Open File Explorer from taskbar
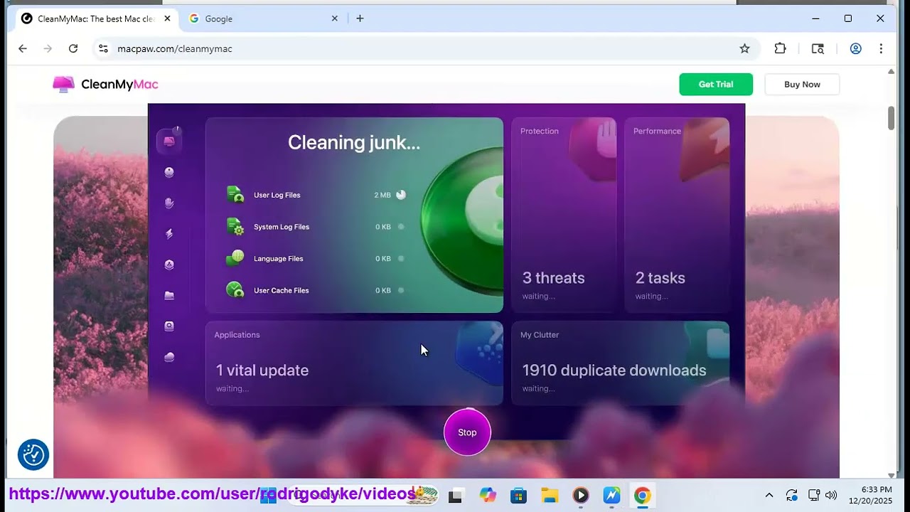Image resolution: width=910 pixels, height=512 pixels. pos(550,496)
